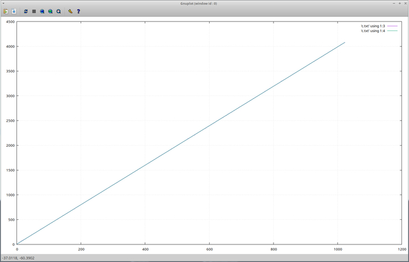409x262 pixels.
Task: Click the purple line sample in the legend
Action: pos(392,26)
